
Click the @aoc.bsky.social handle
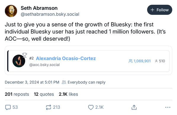44,65
